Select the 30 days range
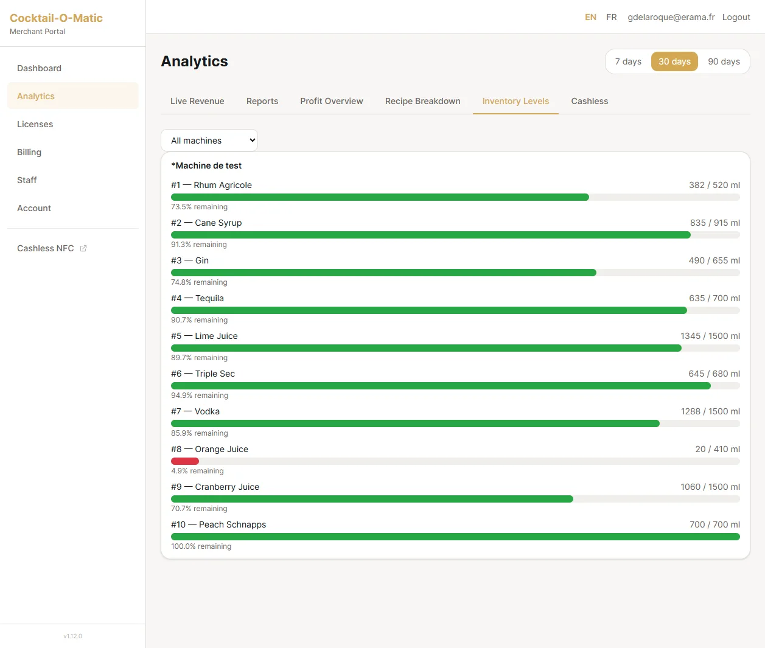Screen dimensions: 765x648 click(674, 61)
